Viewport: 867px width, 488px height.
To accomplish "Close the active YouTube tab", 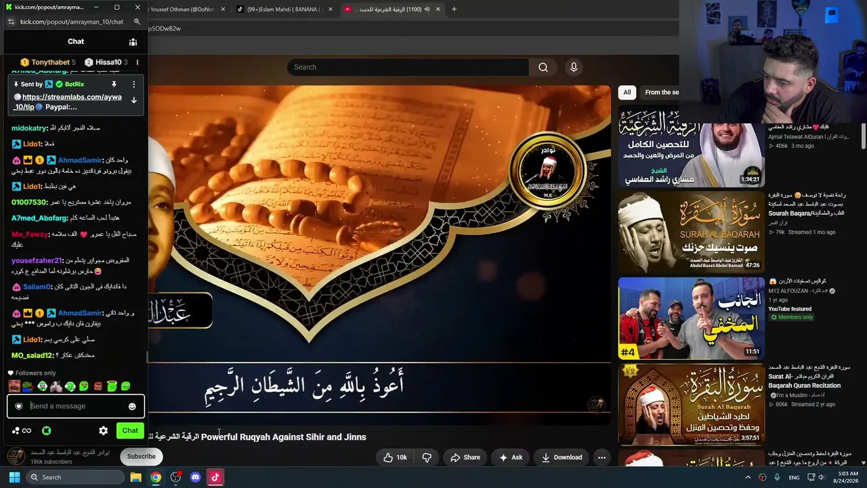I will pyautogui.click(x=438, y=9).
